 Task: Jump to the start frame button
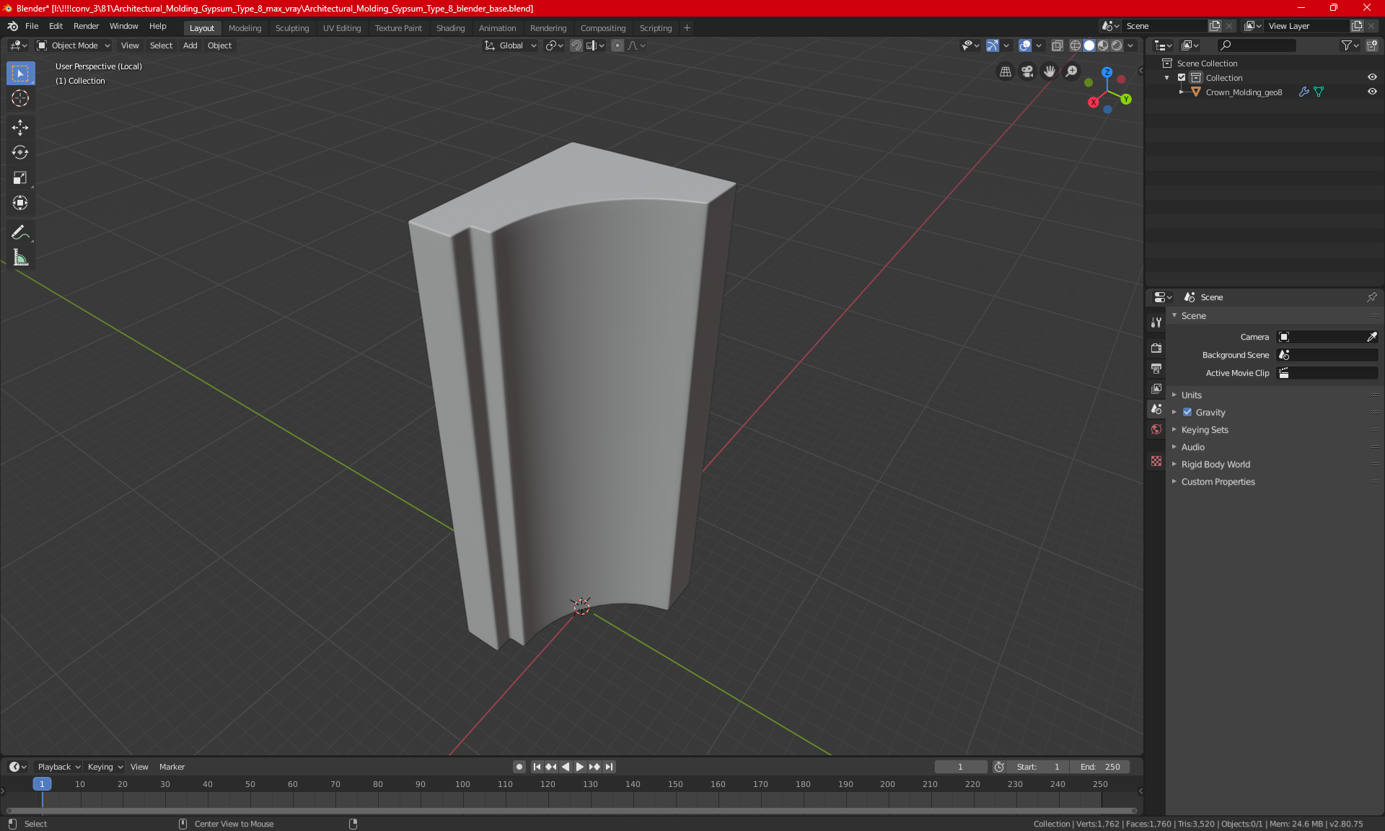coord(537,767)
